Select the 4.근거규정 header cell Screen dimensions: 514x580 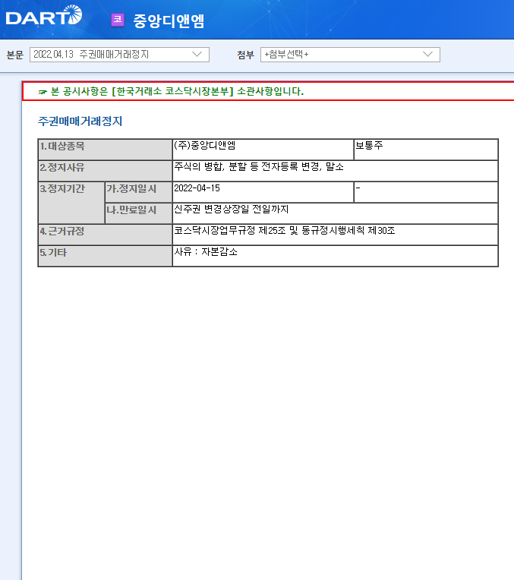[x=105, y=235]
